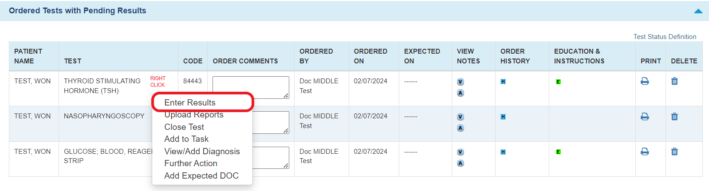Print the Glucose blood reagent strip order

pos(645,152)
